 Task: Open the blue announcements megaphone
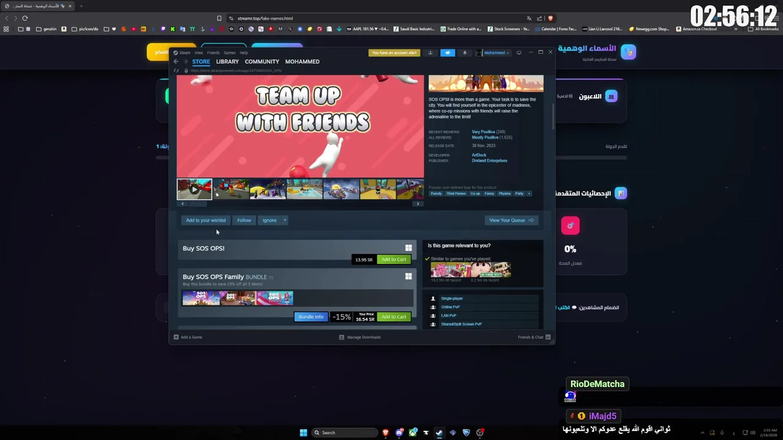(x=447, y=53)
